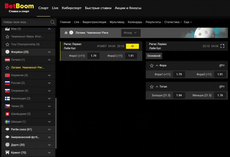Click the BetBoom logo

point(19,8)
